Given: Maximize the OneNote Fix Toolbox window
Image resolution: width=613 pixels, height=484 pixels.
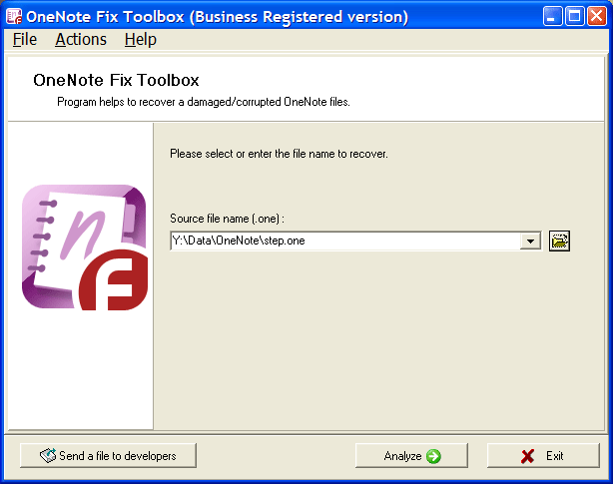Looking at the screenshot, I should [575, 16].
